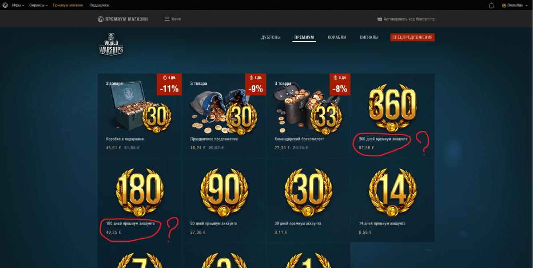Open the Праздничное предложение bundle

tap(224, 116)
